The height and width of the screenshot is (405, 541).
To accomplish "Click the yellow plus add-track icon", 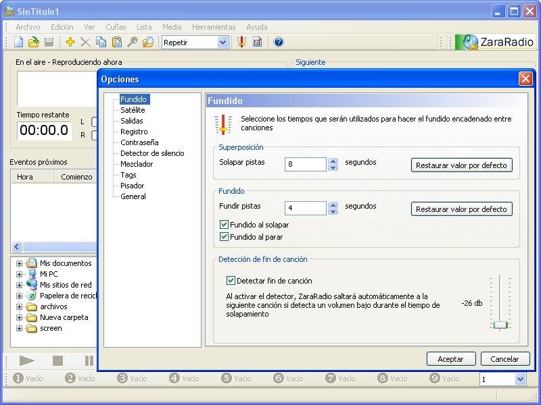I will [70, 43].
